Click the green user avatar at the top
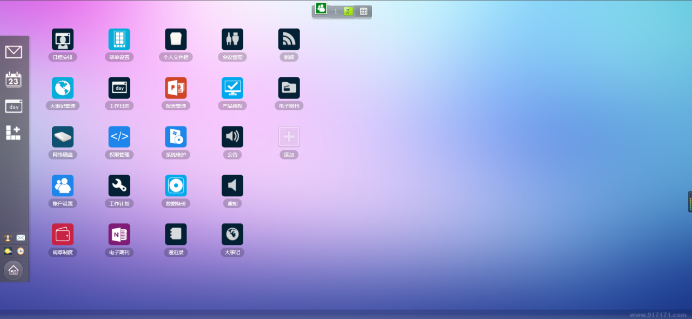692x319 pixels. pyautogui.click(x=321, y=8)
